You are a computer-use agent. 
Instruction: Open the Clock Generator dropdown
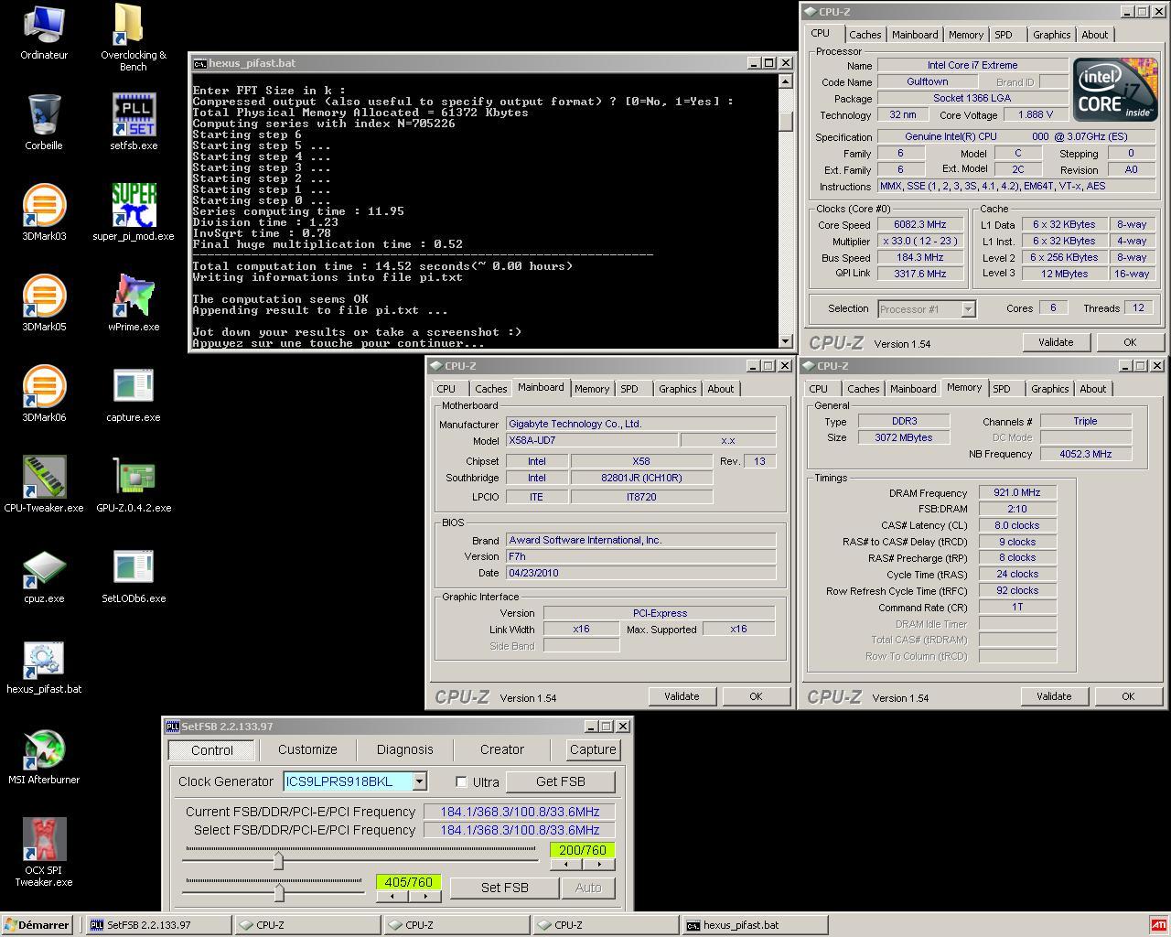(419, 781)
